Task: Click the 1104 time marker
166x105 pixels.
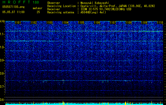Action: pos(65,23)
